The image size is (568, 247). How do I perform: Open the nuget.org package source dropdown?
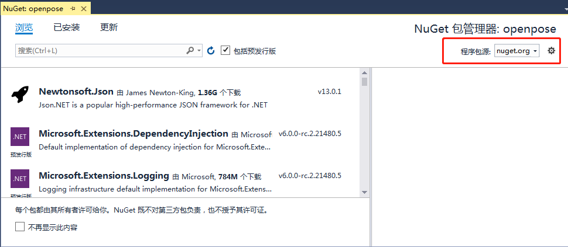pyautogui.click(x=517, y=51)
